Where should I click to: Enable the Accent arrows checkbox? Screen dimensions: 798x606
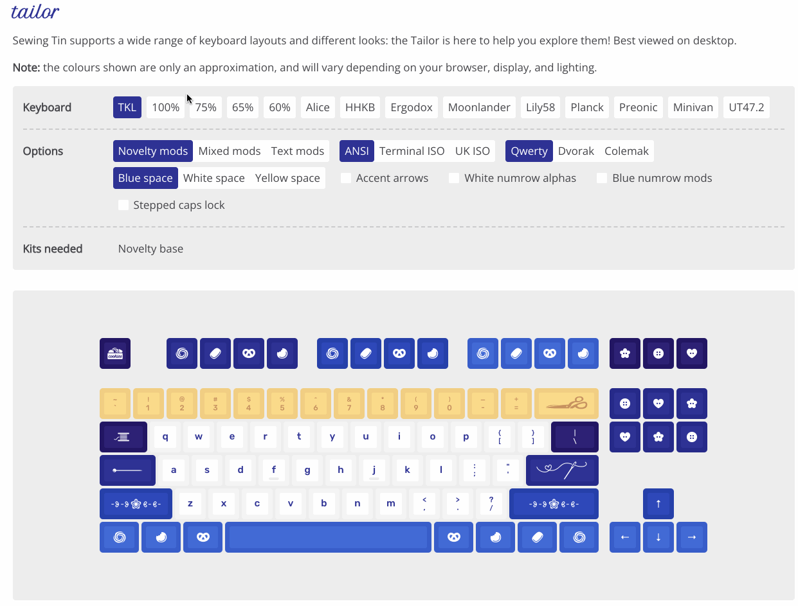(346, 178)
